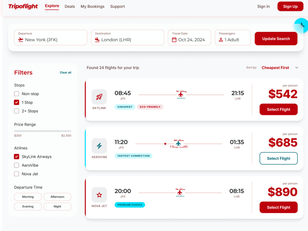Click the person icon in Passengers

tap(221, 40)
